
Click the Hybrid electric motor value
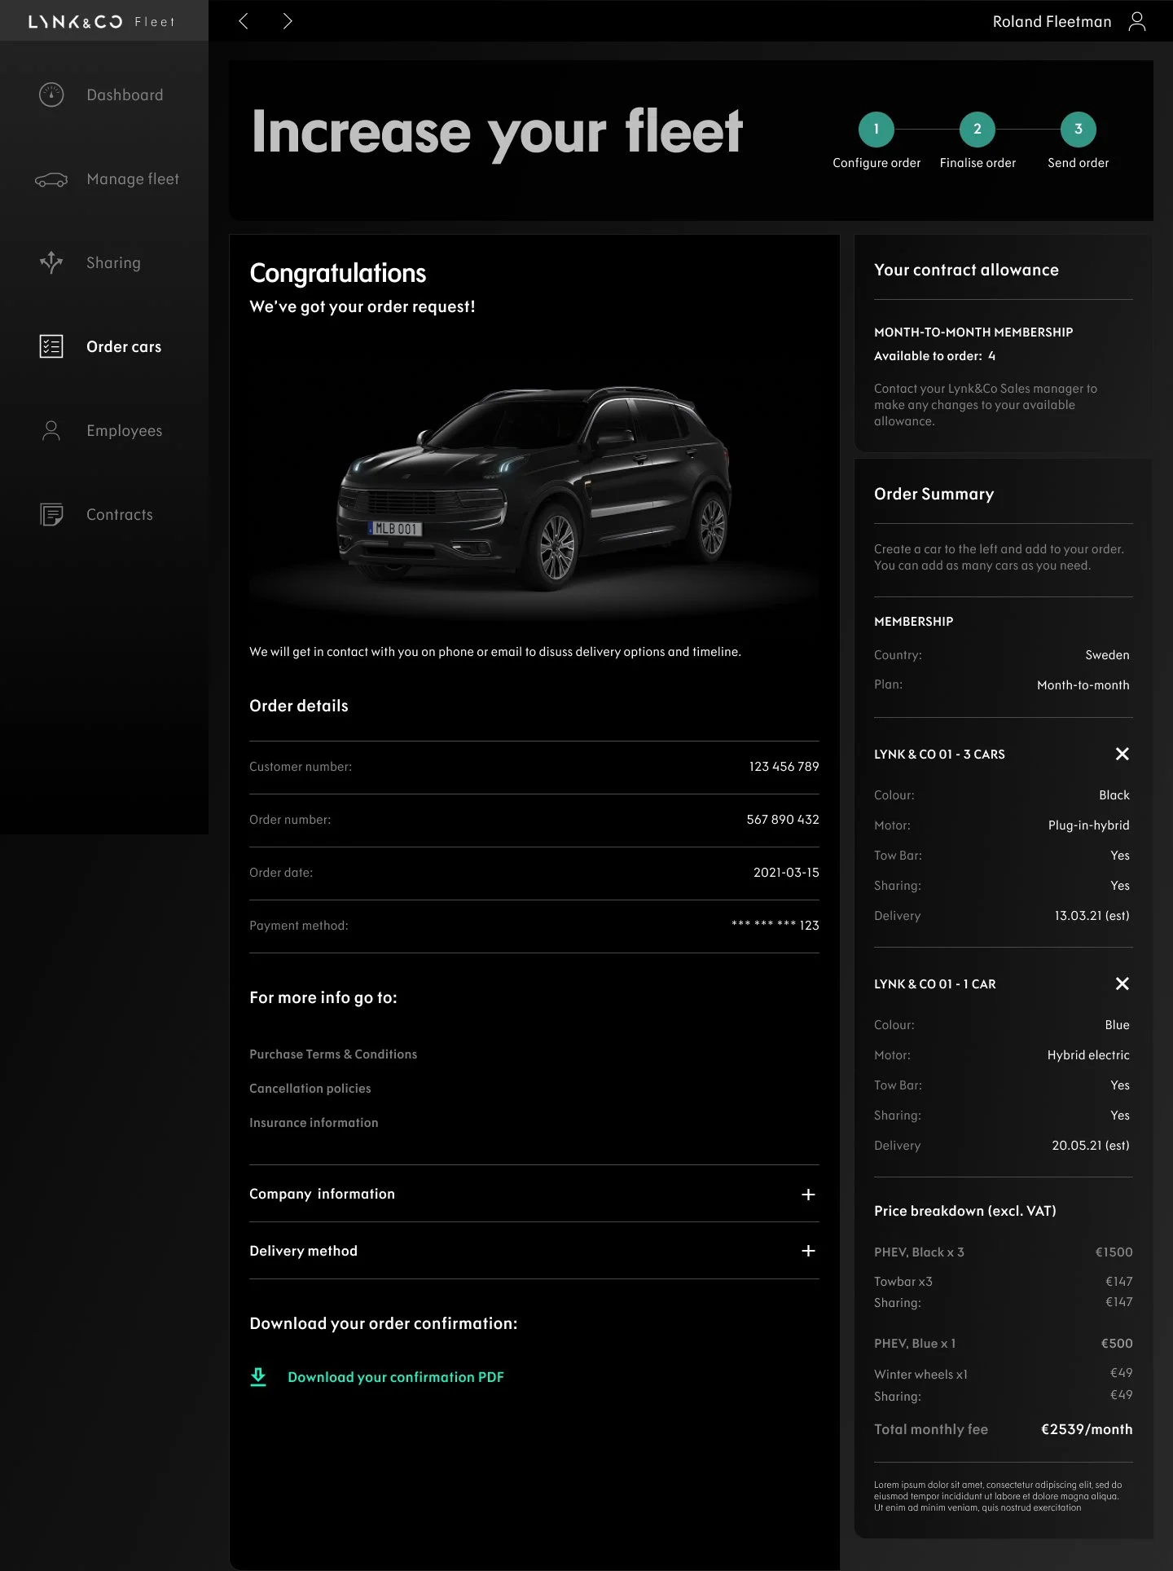pos(1088,1055)
